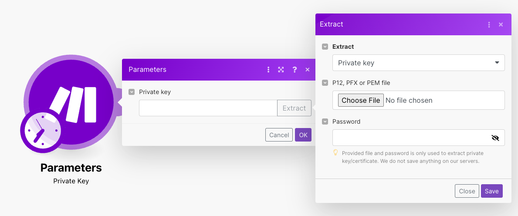Viewport: 518px width, 216px height.
Task: Close the Parameters dialog with X
Action: pyautogui.click(x=308, y=70)
